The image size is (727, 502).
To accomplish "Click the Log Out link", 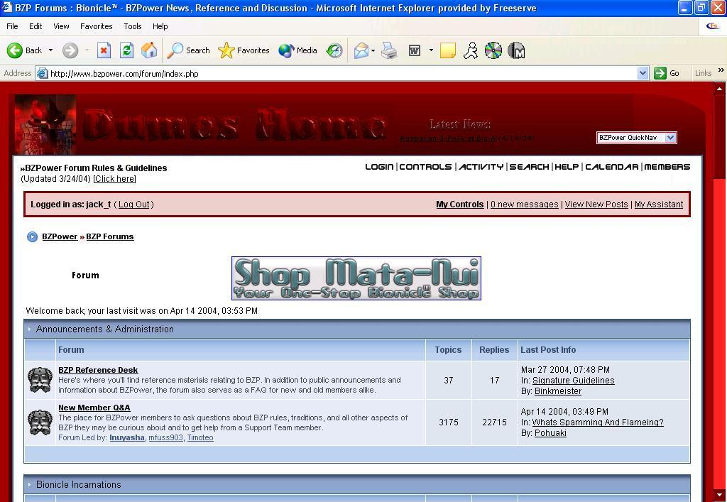I will 134,204.
